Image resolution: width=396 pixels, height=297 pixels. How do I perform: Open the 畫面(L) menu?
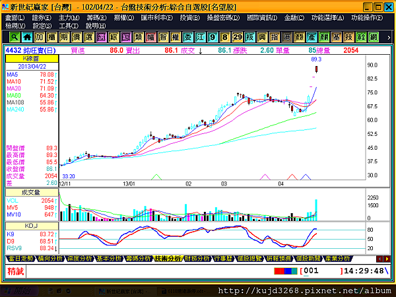tap(15, 18)
